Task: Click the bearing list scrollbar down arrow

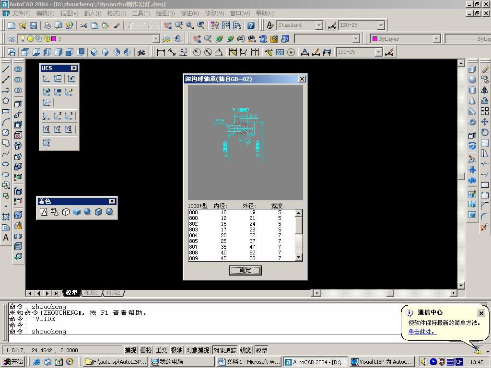Action: 299,257
